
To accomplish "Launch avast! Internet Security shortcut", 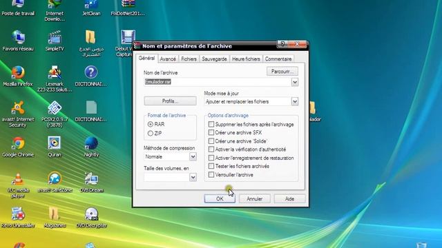I will point(18,114).
